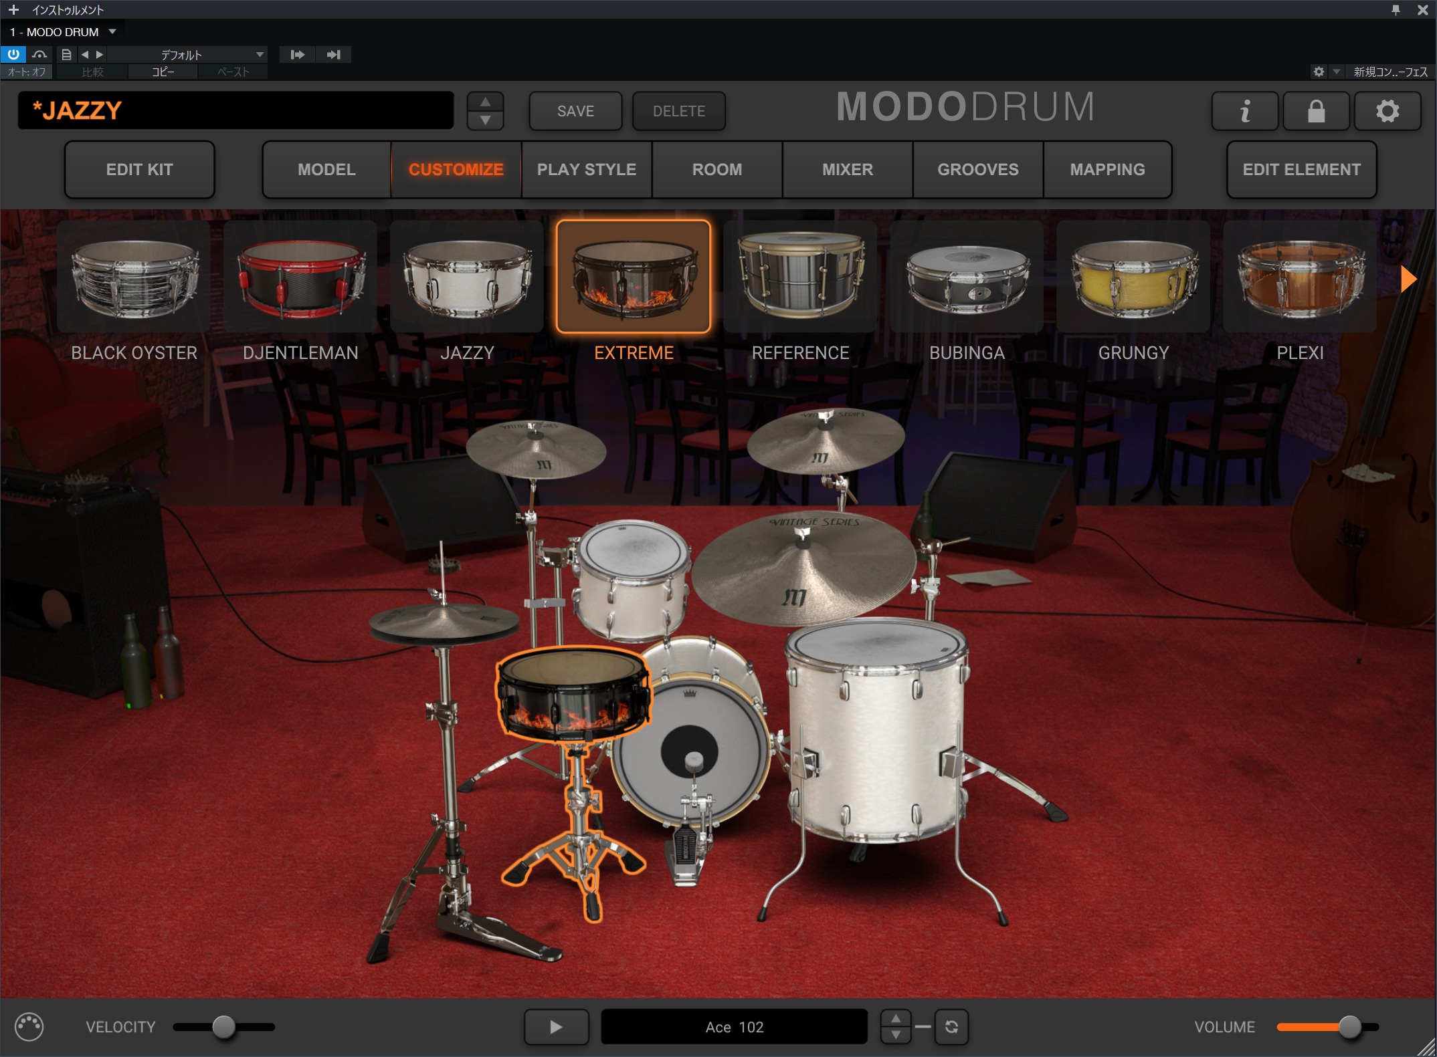This screenshot has width=1437, height=1057.
Task: Click the DELETE button
Action: [x=679, y=111]
